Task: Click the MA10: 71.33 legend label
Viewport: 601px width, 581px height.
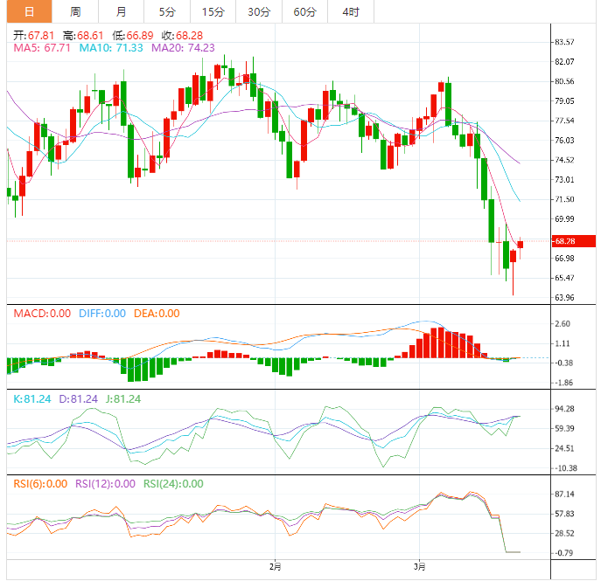Action: (x=113, y=48)
